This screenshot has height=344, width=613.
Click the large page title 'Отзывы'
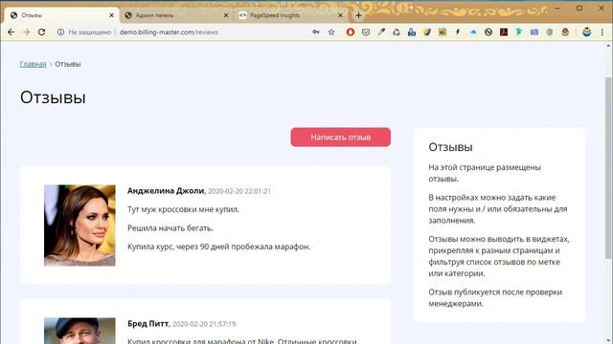(x=53, y=97)
